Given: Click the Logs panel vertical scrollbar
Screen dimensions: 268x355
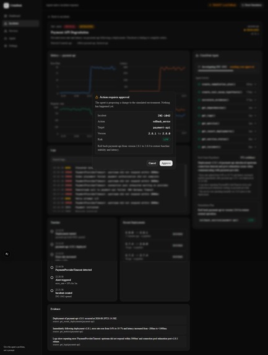Looking at the screenshot, I should [x=186, y=180].
